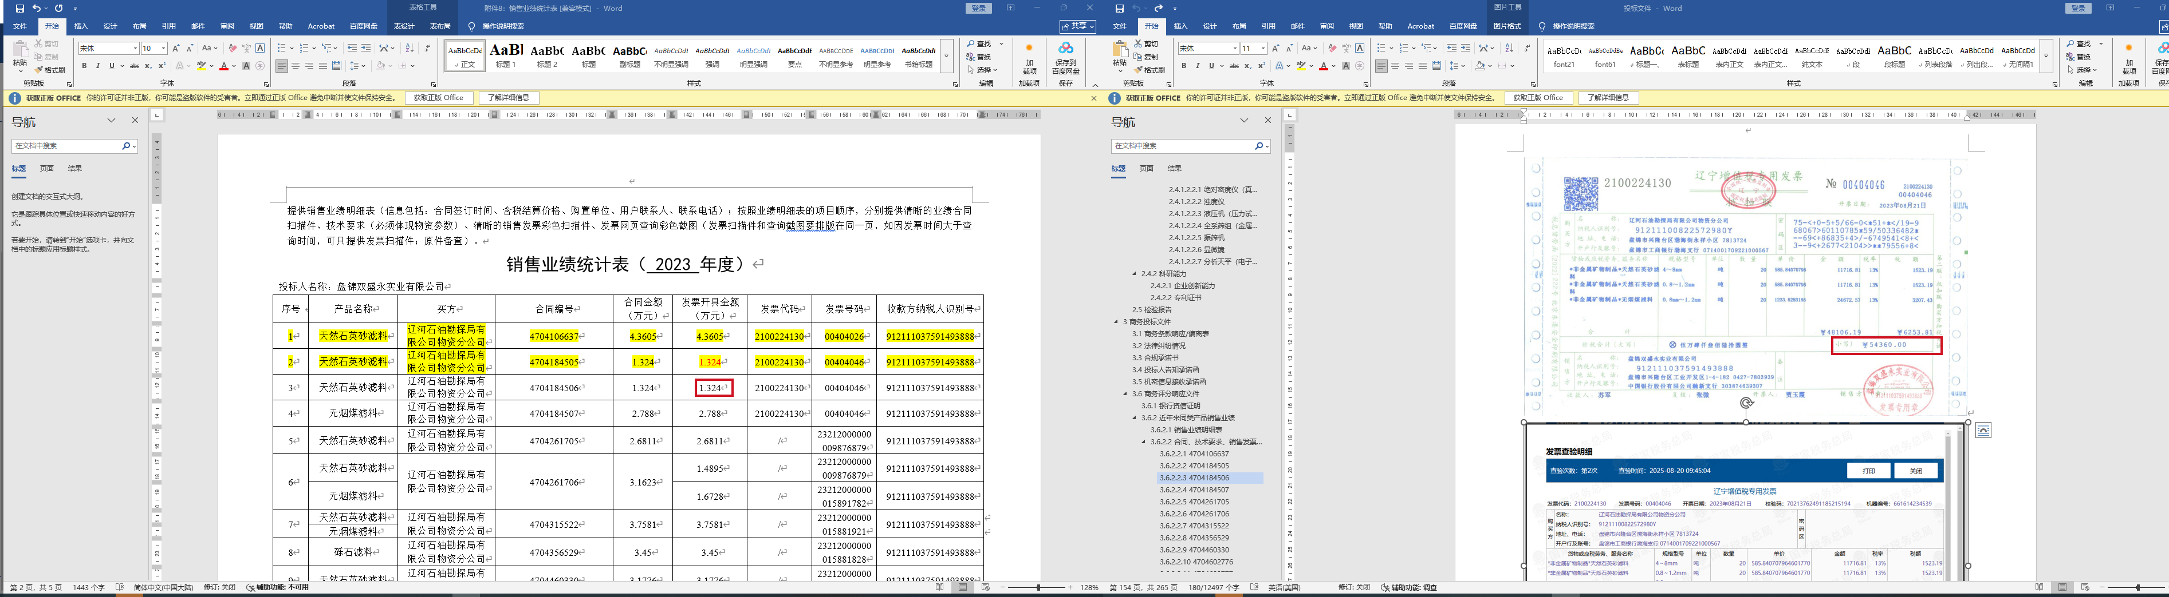Screen dimensions: 2169x597
Task: Collapse the 3.6.2 近年来同类产品销售业绩 heading
Action: coord(1134,418)
